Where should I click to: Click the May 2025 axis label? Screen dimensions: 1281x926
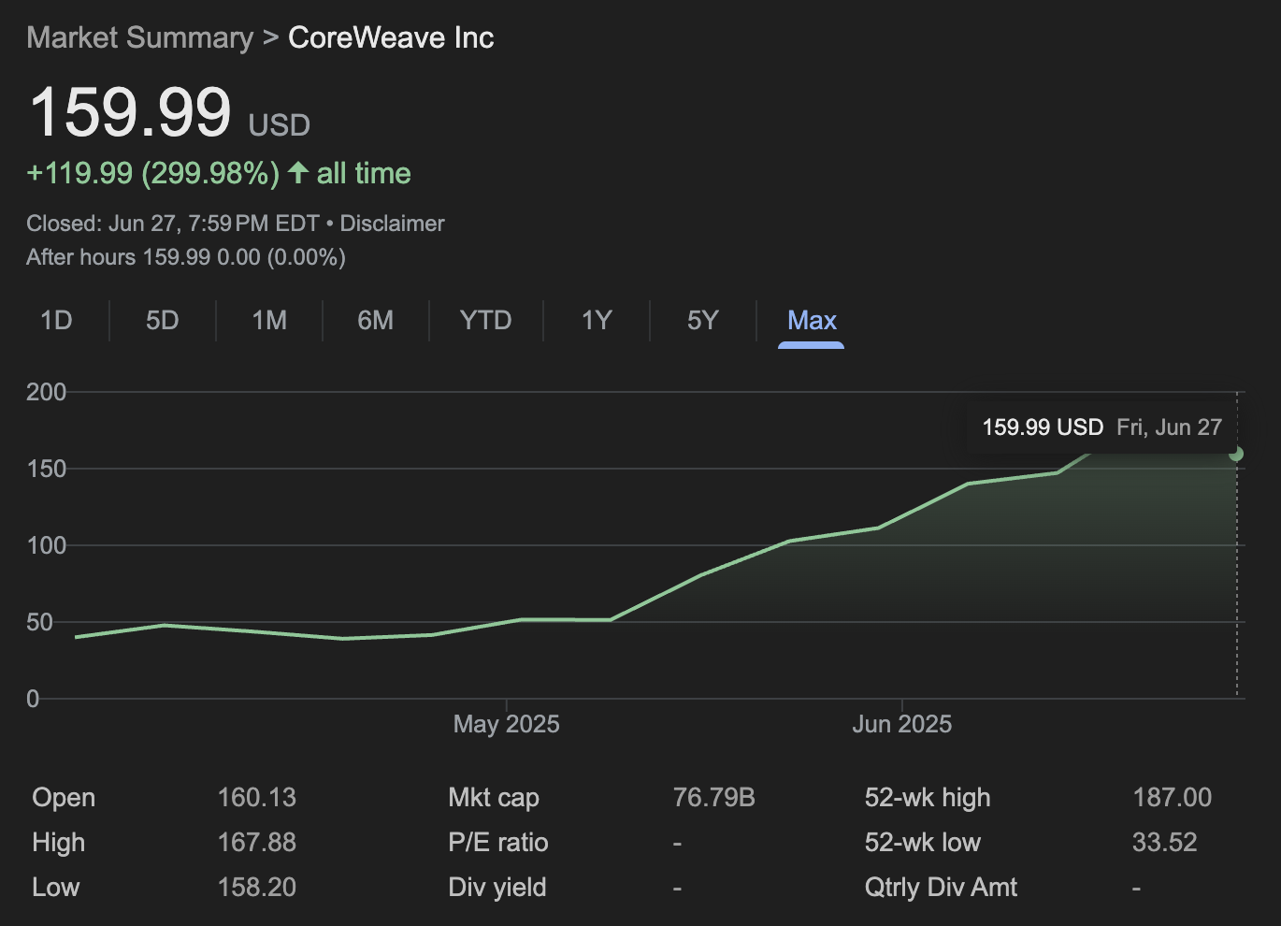(x=506, y=724)
